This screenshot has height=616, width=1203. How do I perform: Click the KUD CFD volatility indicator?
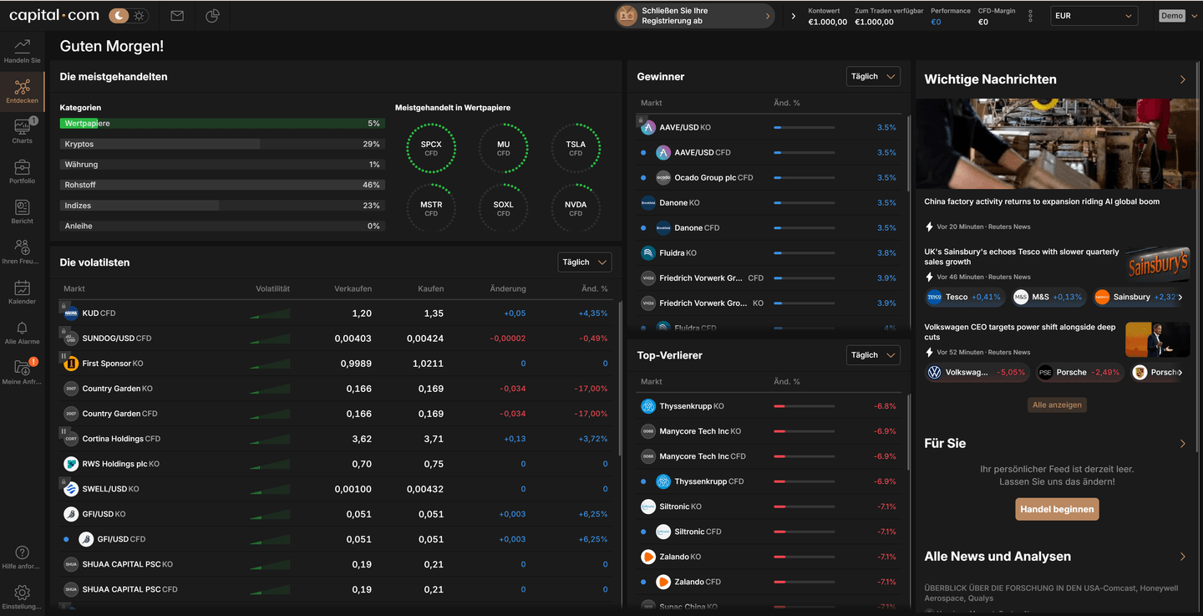point(270,314)
